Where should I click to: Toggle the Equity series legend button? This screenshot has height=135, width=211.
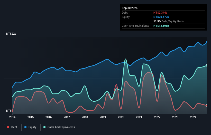tap(30, 127)
